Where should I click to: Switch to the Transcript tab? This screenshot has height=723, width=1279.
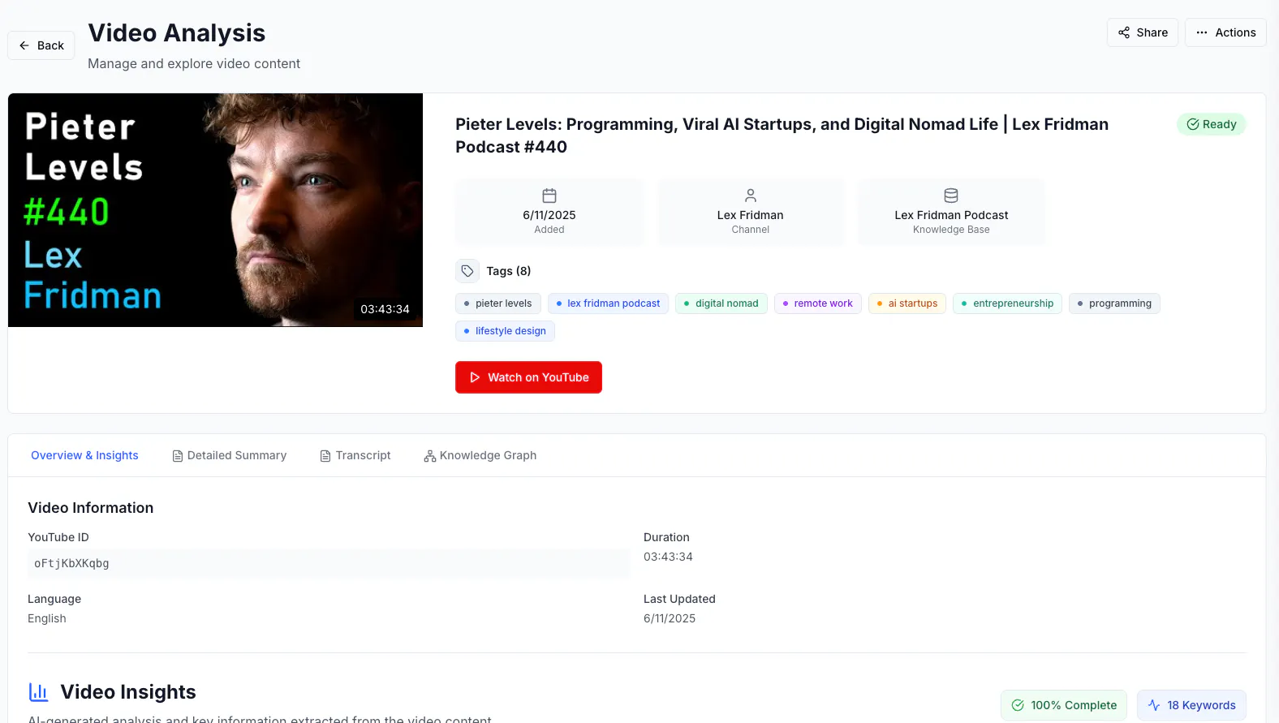(x=355, y=455)
